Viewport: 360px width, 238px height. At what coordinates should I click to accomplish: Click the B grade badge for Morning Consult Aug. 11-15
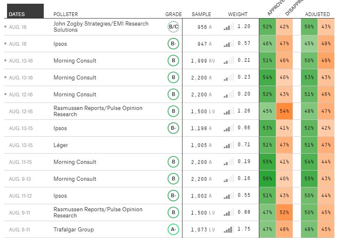pos(173,162)
